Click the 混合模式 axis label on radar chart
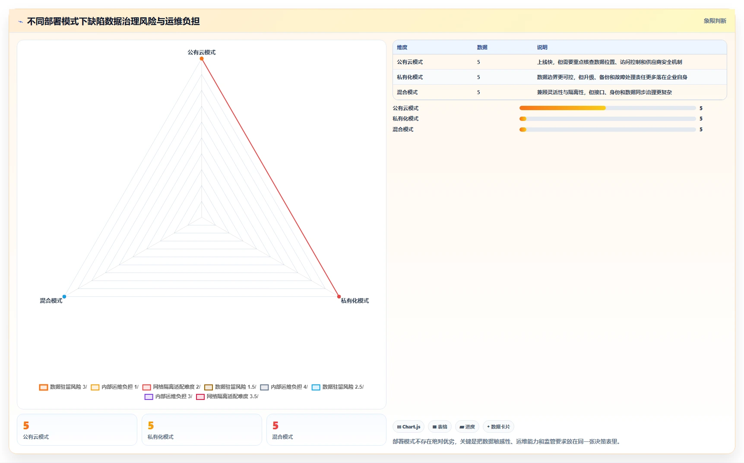 (x=51, y=301)
